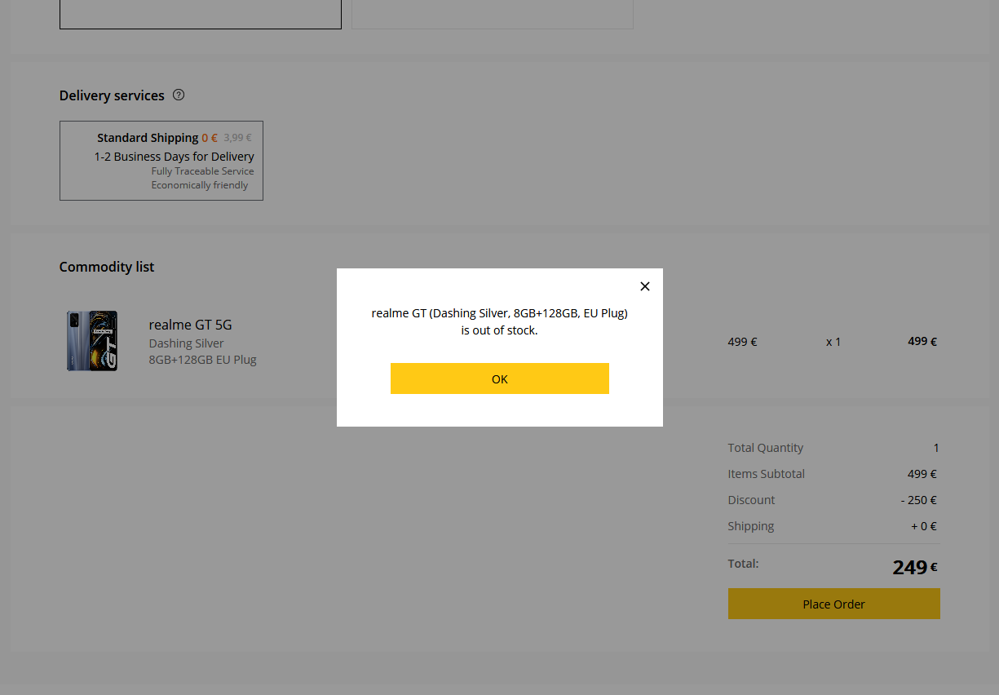Click the 1-2 Business Days for Delivery text
This screenshot has width=999, height=695.
pyautogui.click(x=175, y=157)
